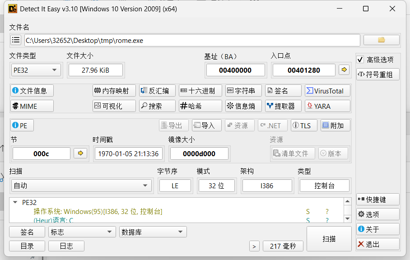Viewport: 410px width, 260px height.
Task: Click the section count 000c field
Action: 41,153
